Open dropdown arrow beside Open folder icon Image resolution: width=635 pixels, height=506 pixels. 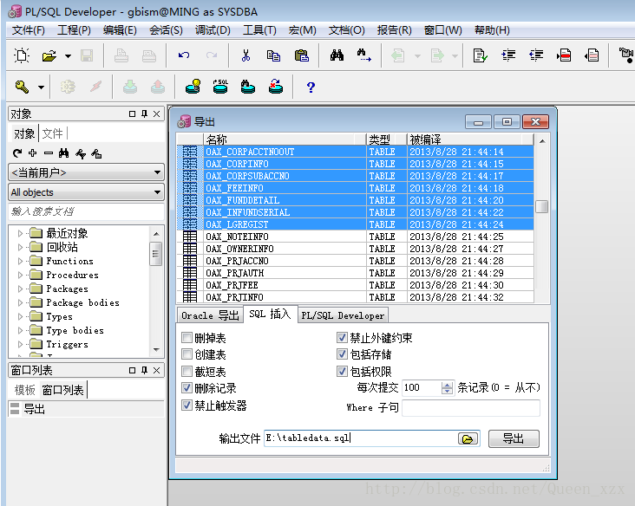coord(68,55)
